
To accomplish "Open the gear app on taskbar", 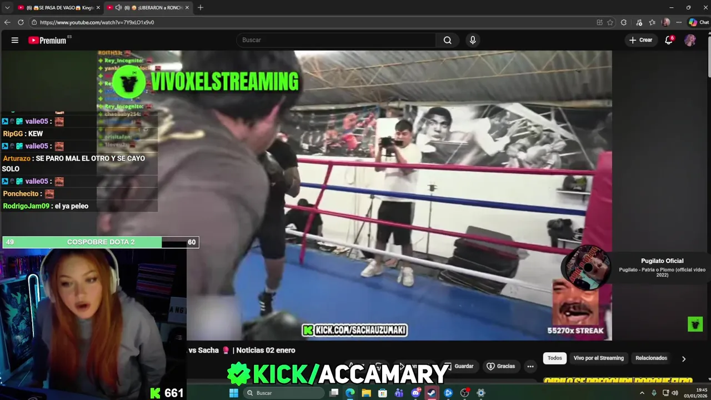I will point(481,393).
